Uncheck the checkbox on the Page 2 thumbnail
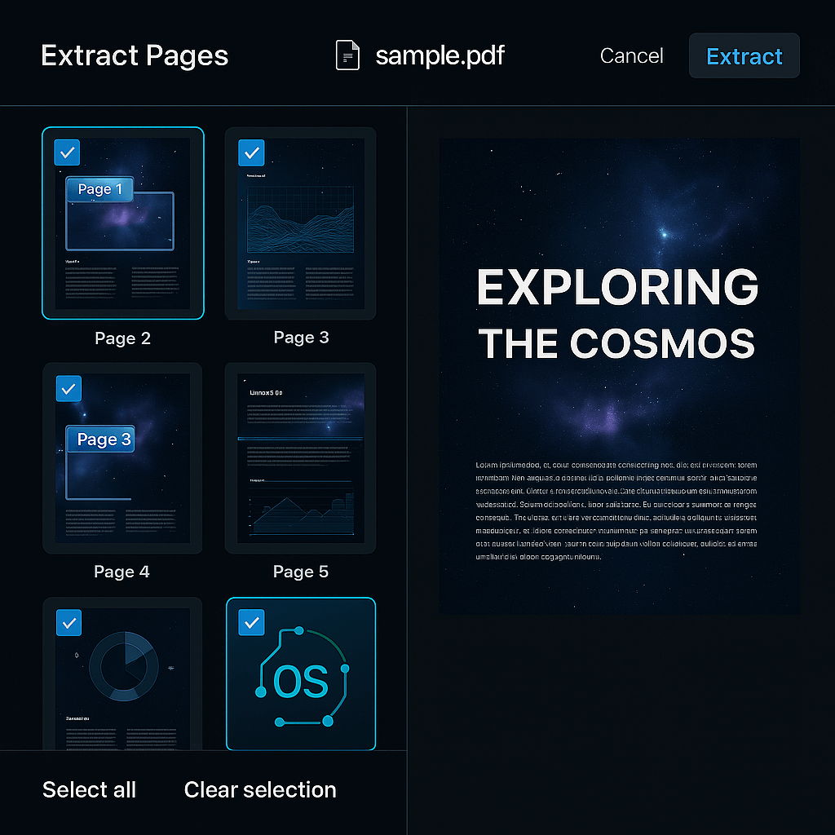The image size is (835, 835). pos(67,152)
